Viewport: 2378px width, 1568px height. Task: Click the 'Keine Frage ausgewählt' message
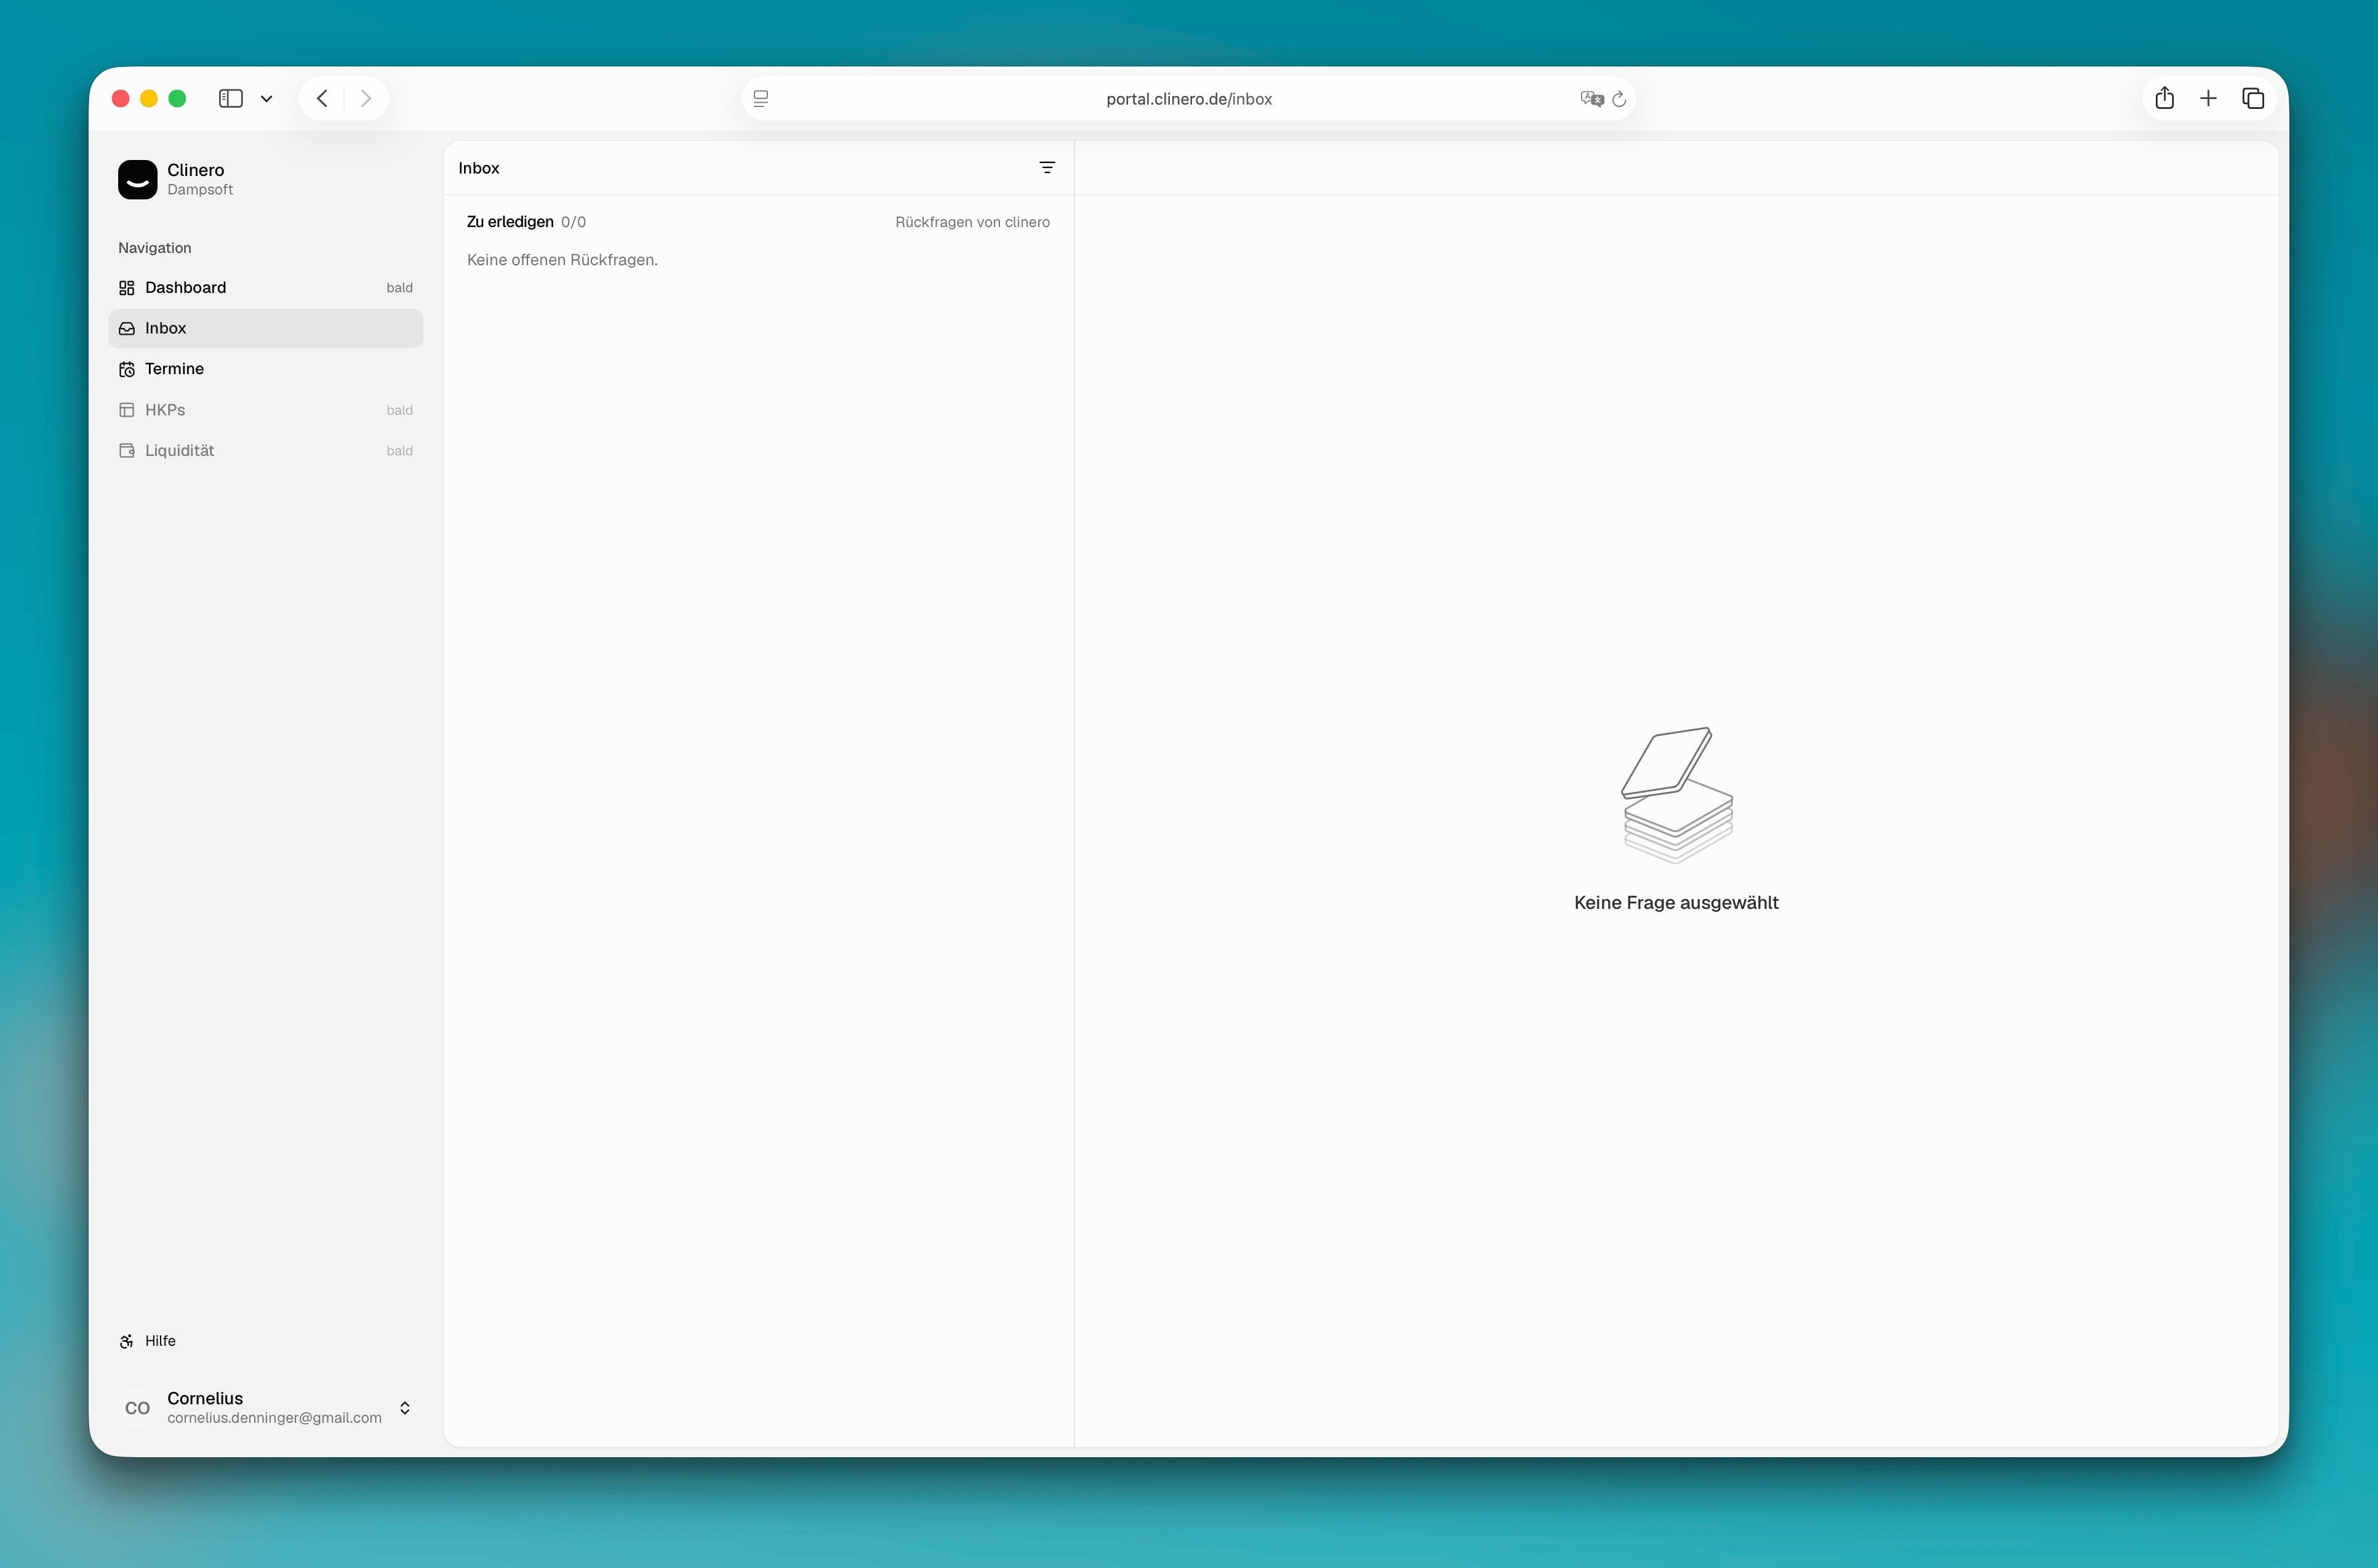click(x=1676, y=903)
